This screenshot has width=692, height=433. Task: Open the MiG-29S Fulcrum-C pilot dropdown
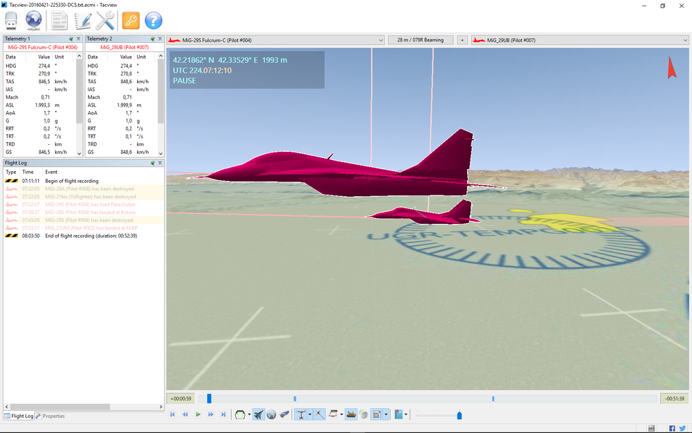tap(380, 39)
